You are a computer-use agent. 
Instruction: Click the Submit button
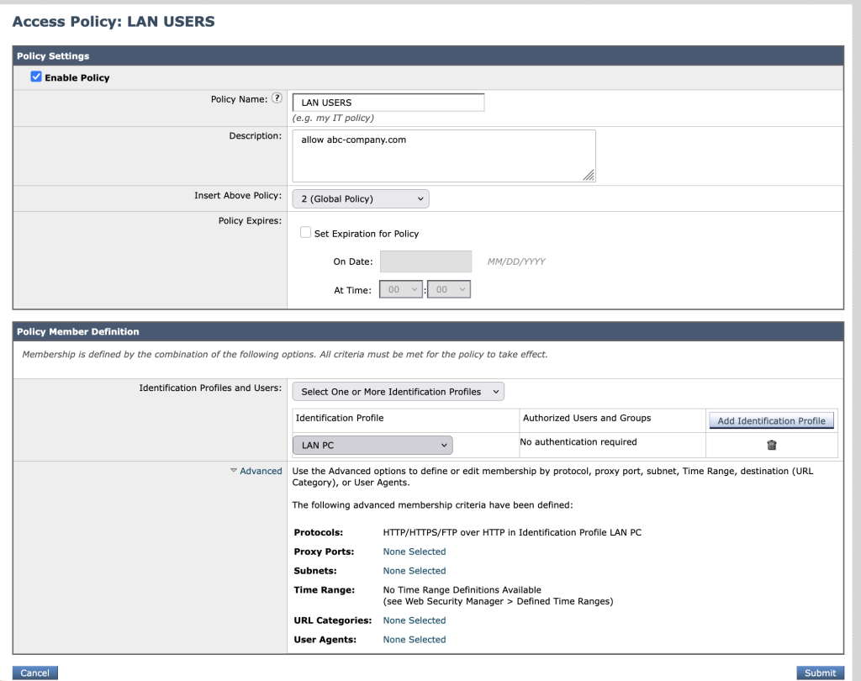tap(820, 673)
